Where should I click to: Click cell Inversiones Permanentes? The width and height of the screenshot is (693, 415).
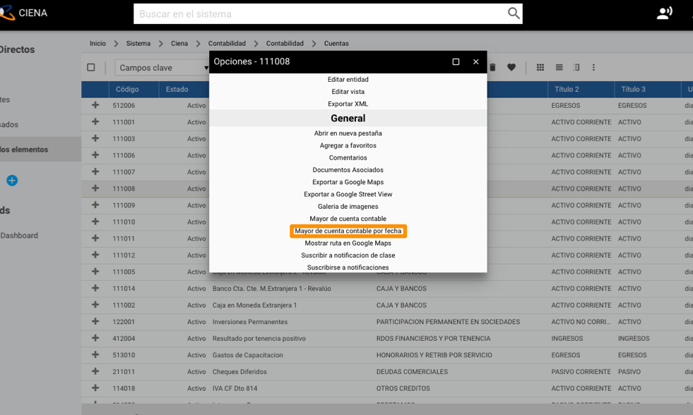click(249, 322)
